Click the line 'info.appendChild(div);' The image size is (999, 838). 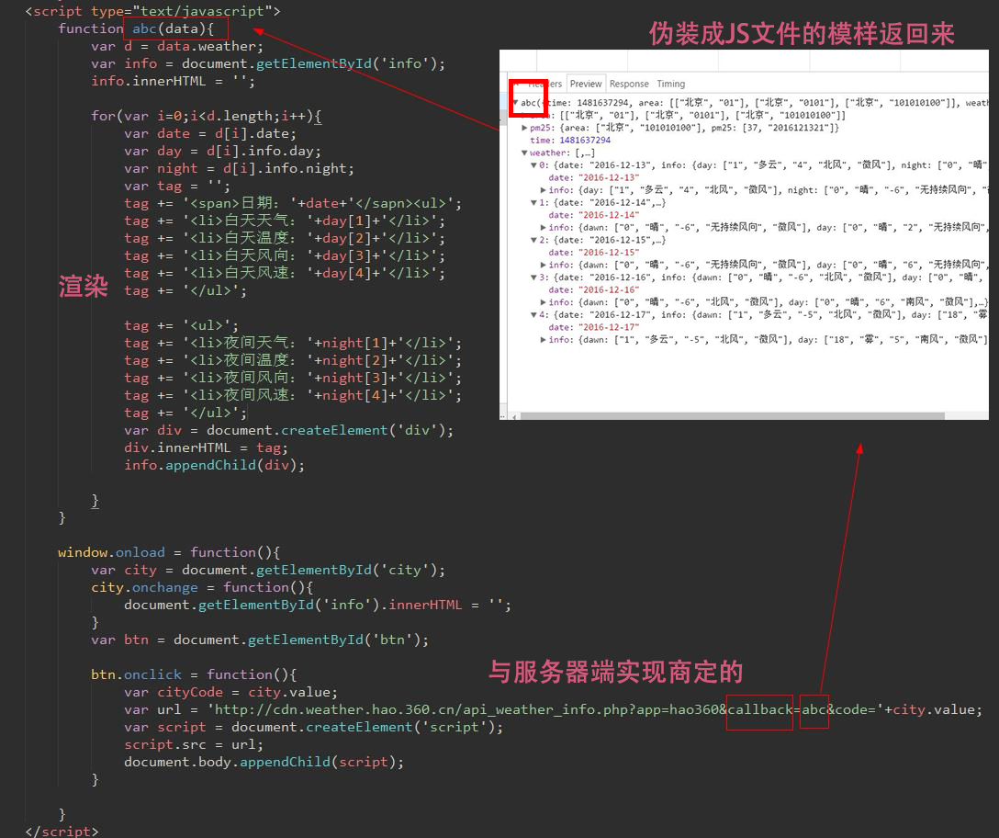click(x=214, y=465)
